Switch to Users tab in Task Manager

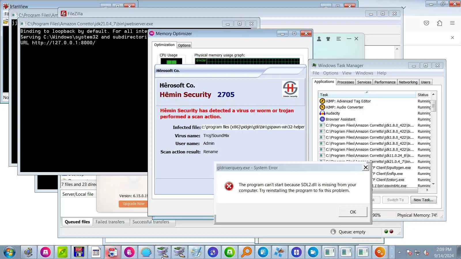(x=425, y=82)
